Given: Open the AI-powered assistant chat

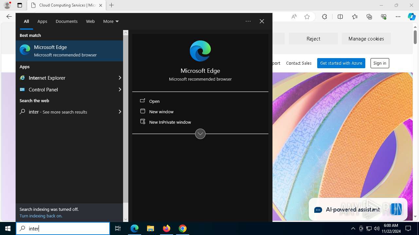Looking at the screenshot, I should click(358, 210).
